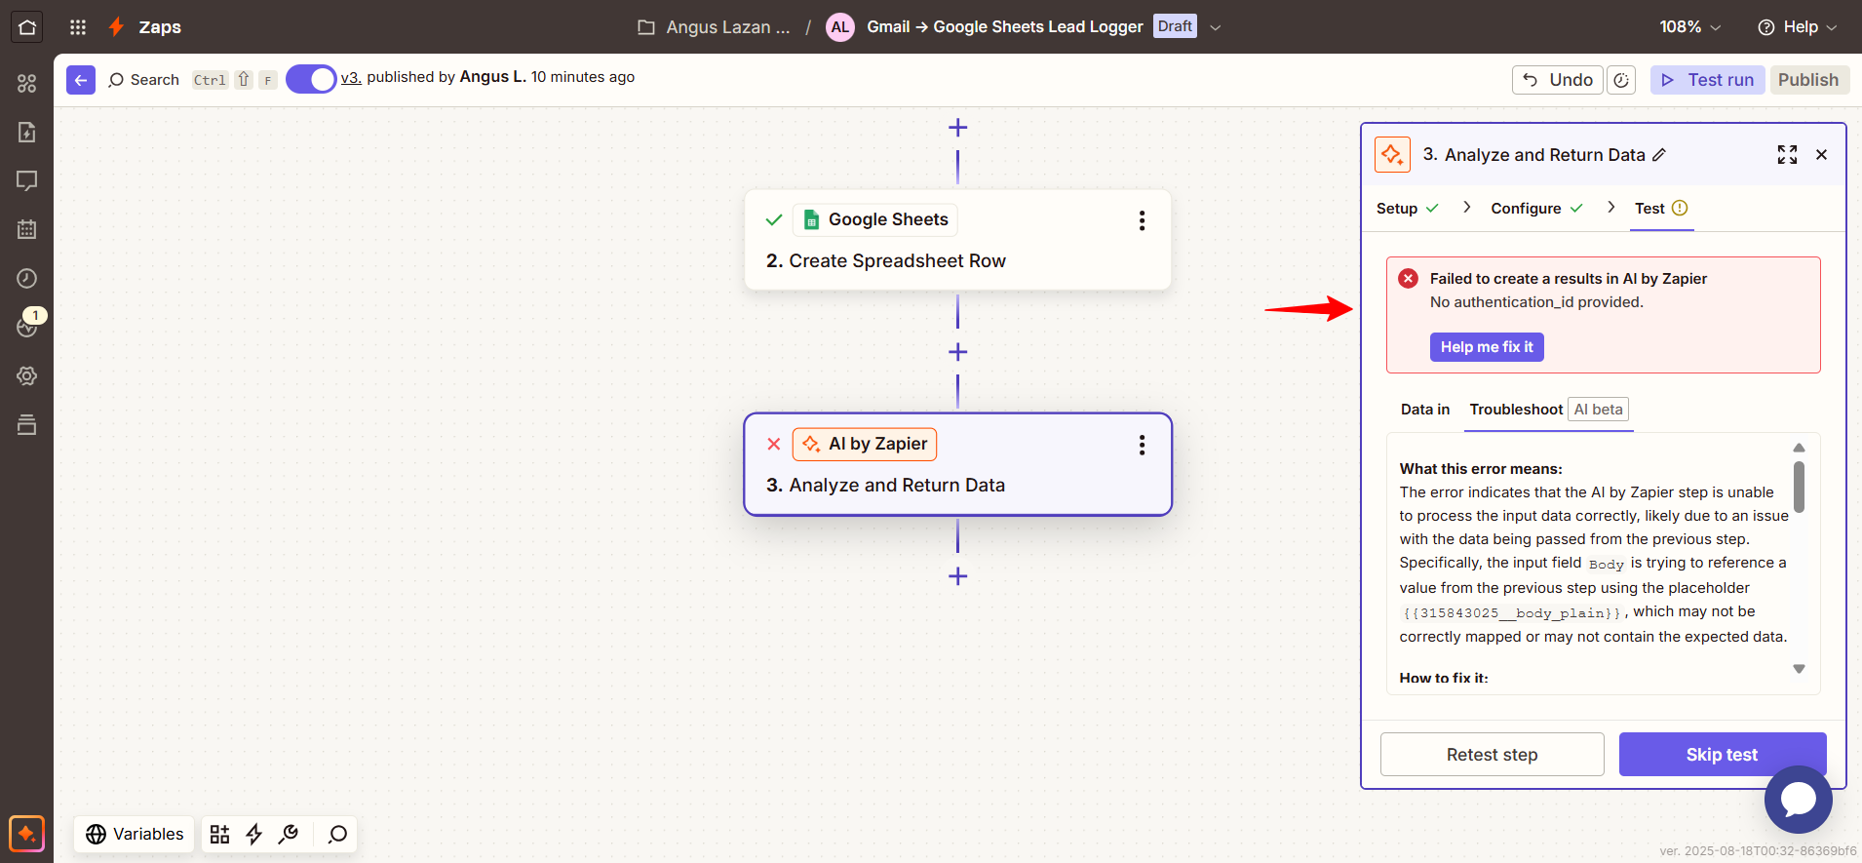Expand the chevron next to the Draft badge
Screen dimensions: 1862x863
pyautogui.click(x=1216, y=27)
